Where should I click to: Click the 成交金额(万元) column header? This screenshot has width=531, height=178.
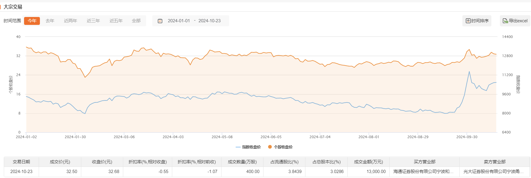tap(368, 162)
